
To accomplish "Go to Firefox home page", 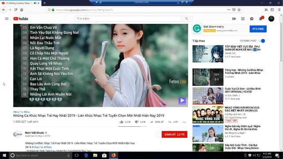I will click(22, 10).
